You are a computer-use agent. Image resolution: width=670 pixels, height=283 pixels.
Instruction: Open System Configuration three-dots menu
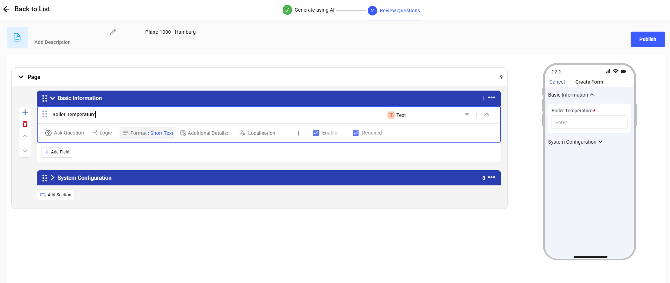491,178
